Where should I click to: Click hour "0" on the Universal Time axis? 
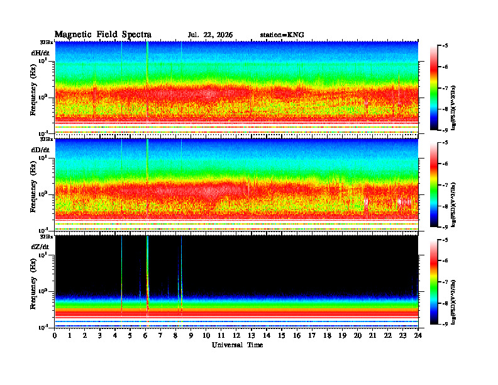(x=55, y=335)
